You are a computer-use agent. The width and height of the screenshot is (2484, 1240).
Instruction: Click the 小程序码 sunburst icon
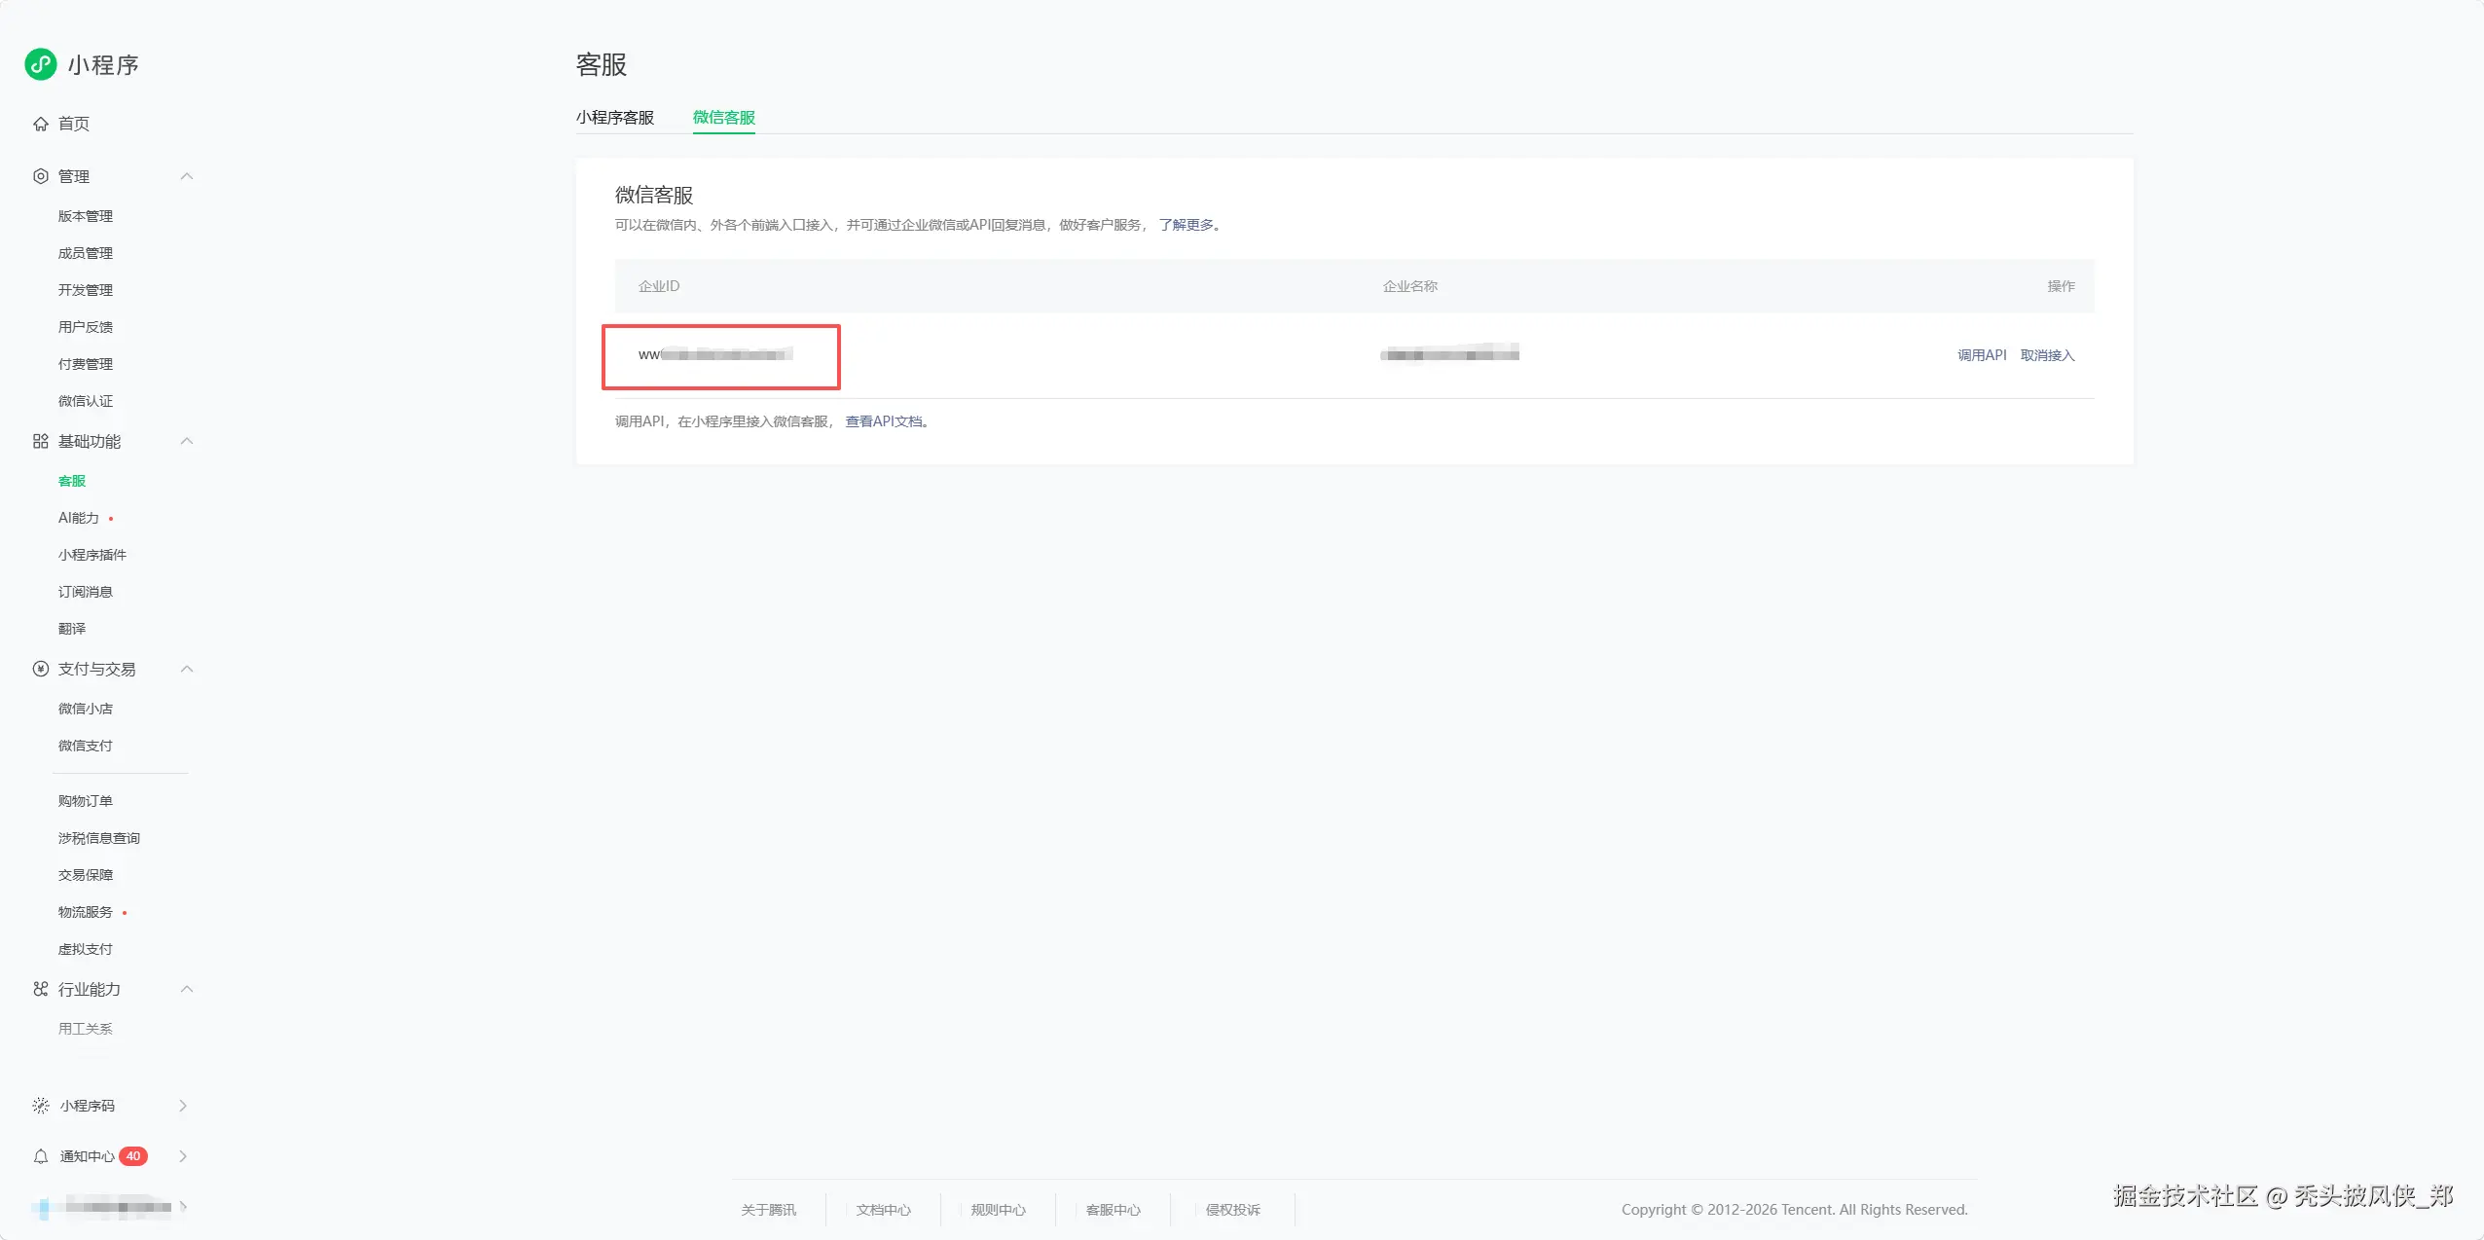point(41,1106)
